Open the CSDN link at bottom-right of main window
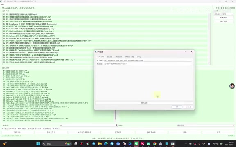The image size is (236, 147). 231,136
